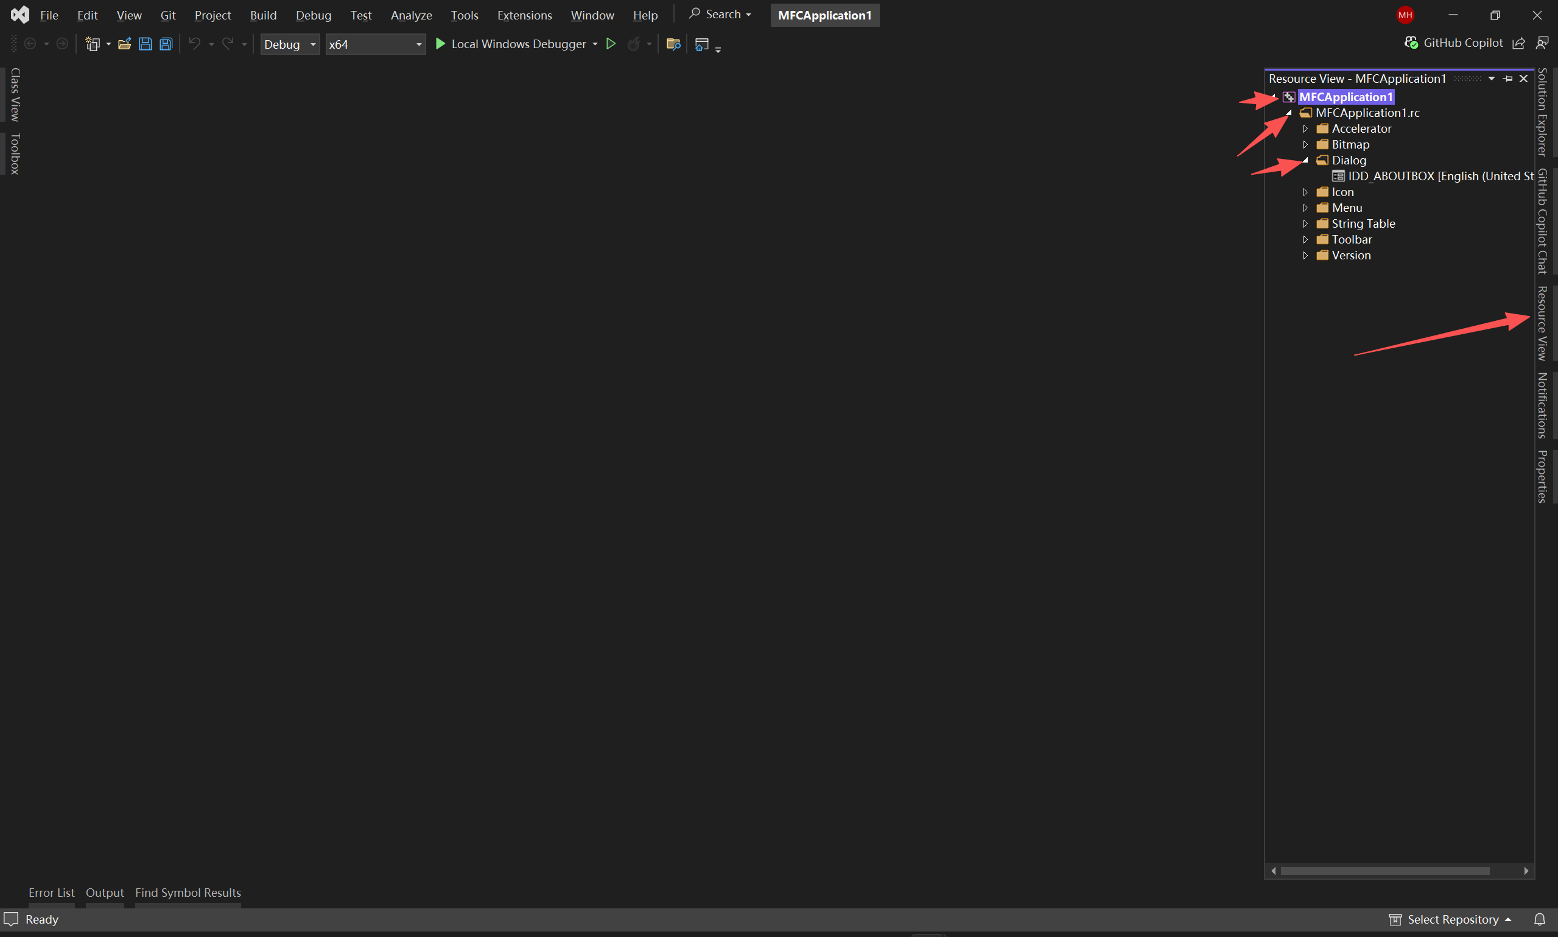
Task: Click the Navigate Backward arrow icon
Action: (30, 44)
